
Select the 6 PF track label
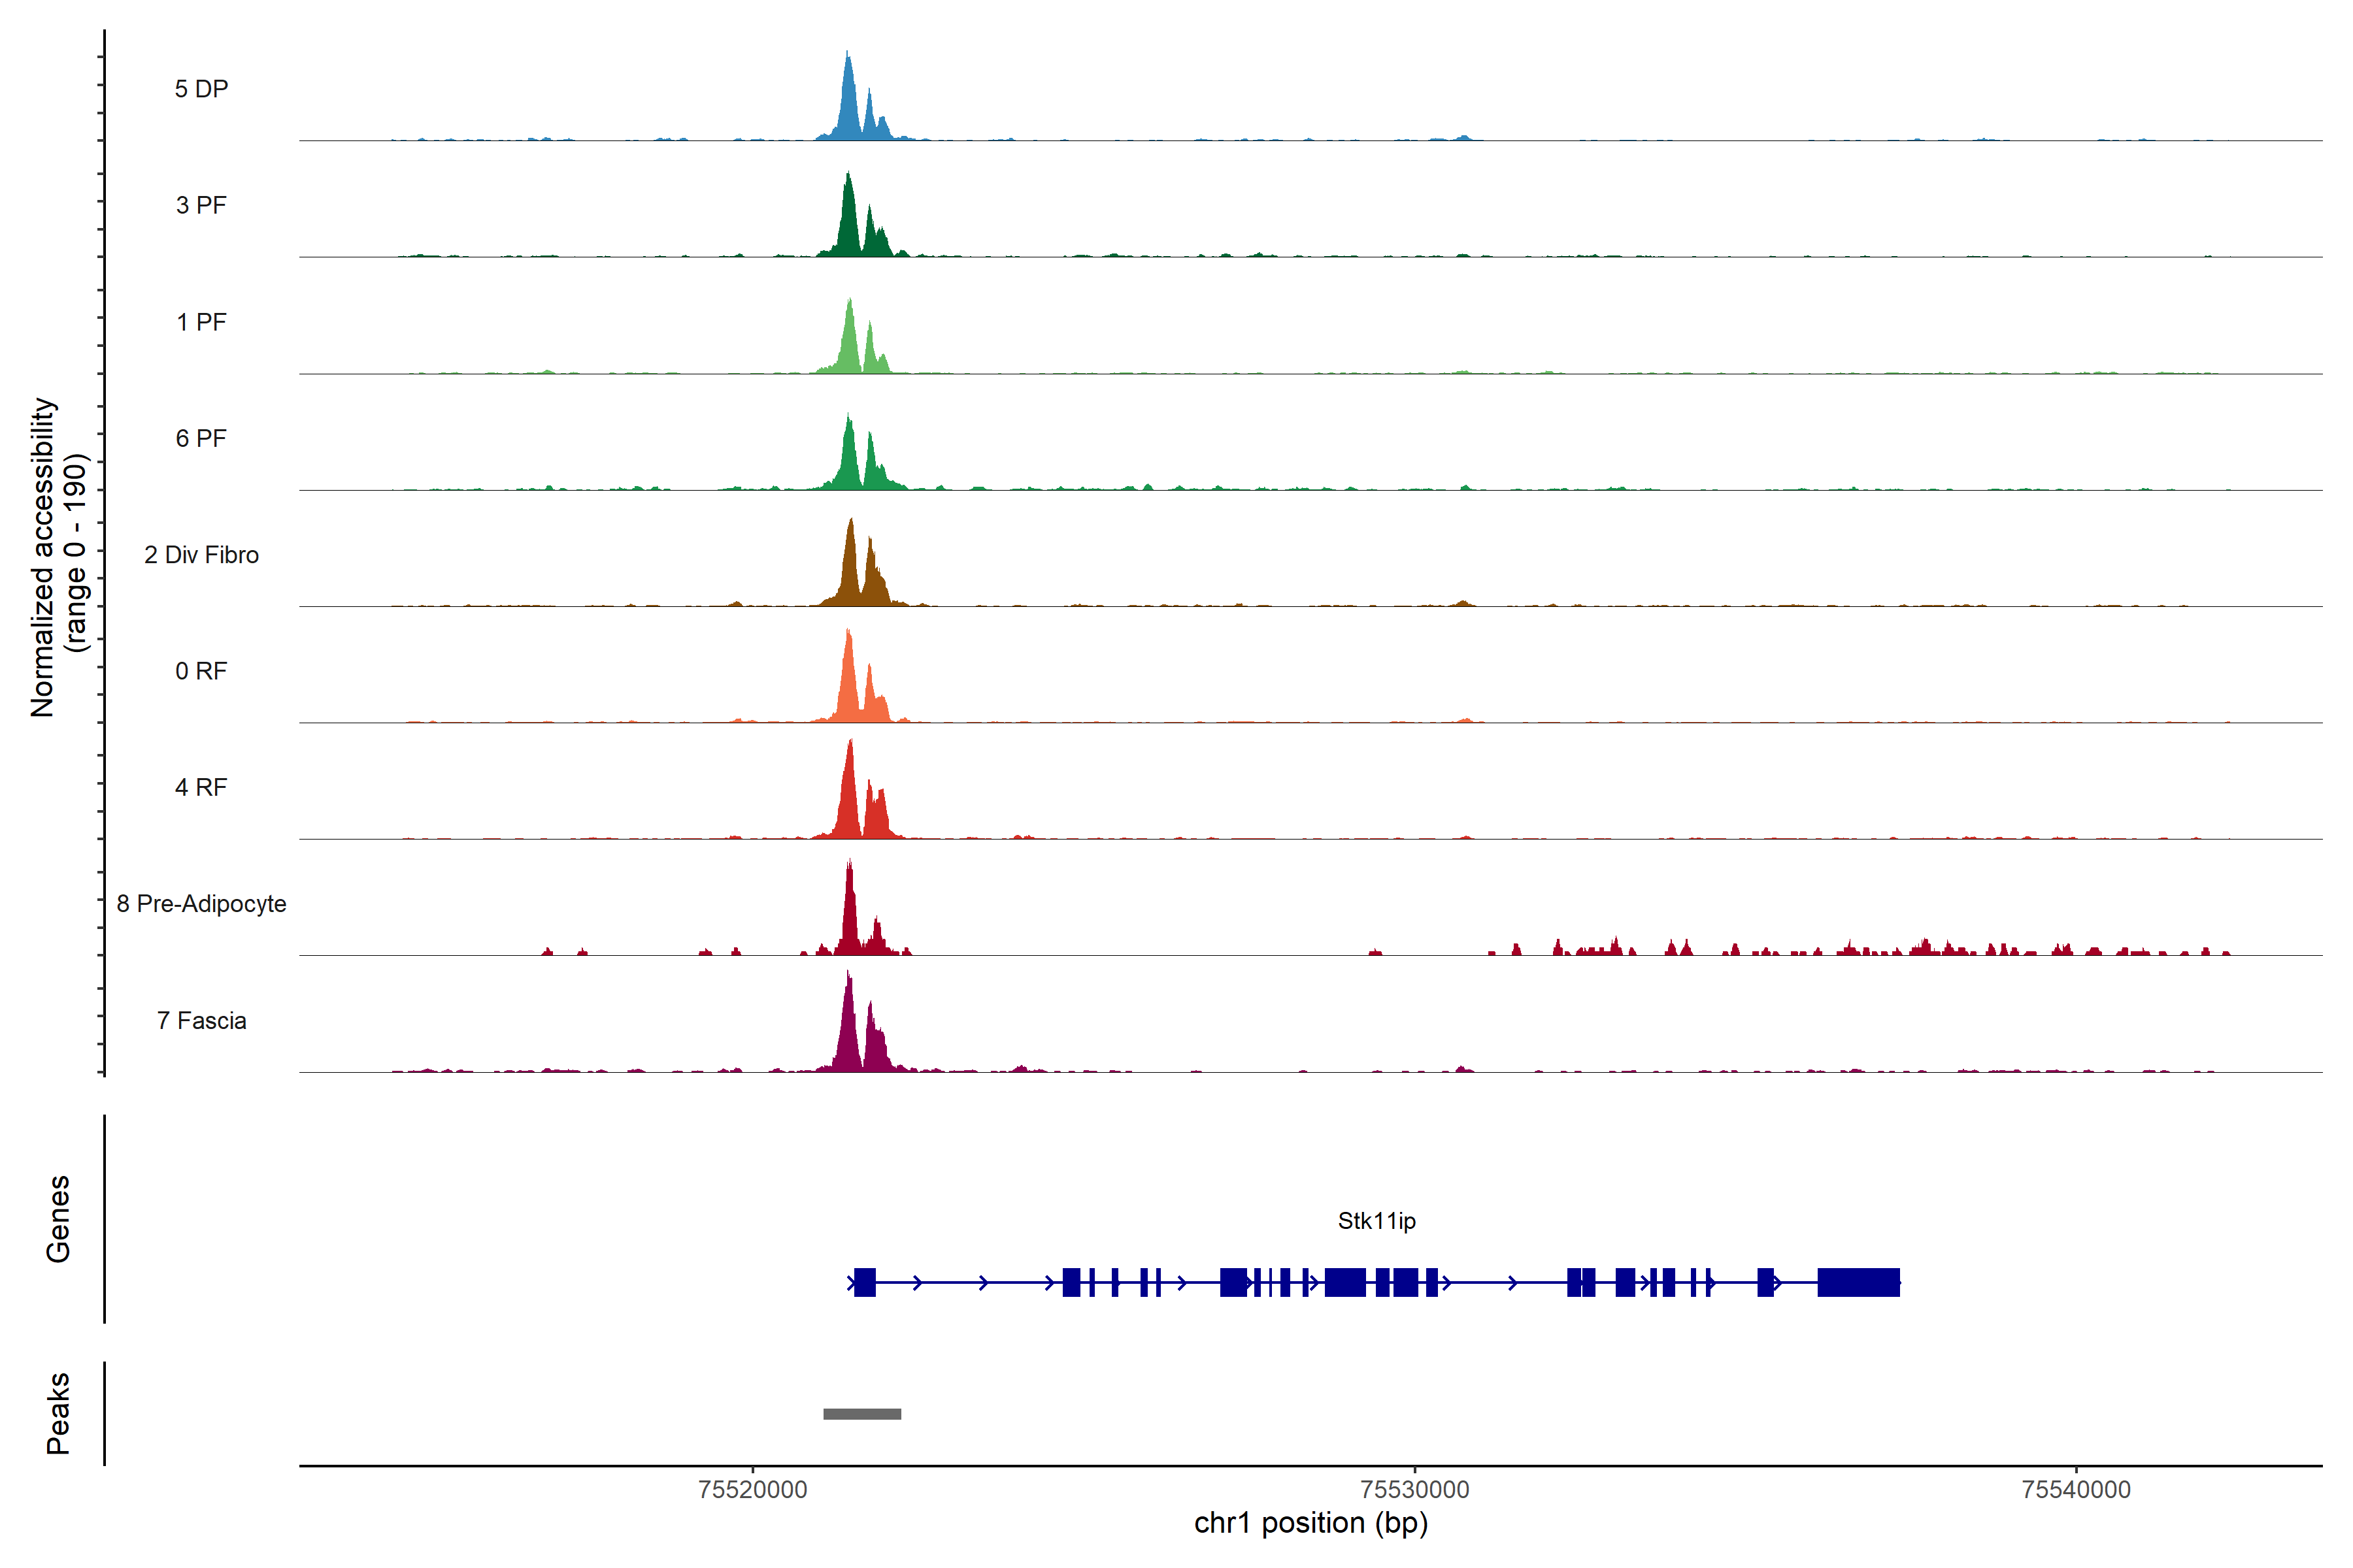pyautogui.click(x=201, y=438)
